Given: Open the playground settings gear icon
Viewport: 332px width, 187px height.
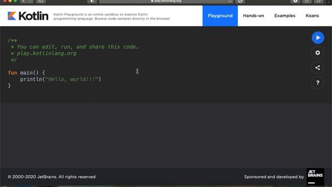Looking at the screenshot, I should click(317, 53).
